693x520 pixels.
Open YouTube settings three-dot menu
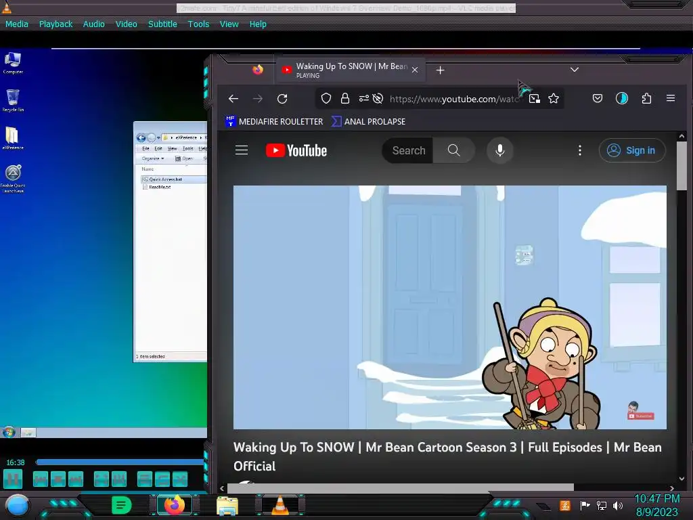click(x=580, y=150)
